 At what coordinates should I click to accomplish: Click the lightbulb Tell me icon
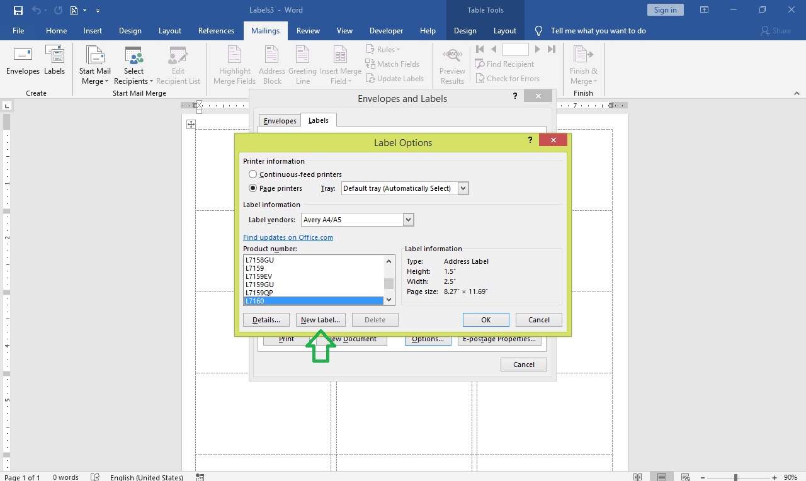pyautogui.click(x=538, y=31)
